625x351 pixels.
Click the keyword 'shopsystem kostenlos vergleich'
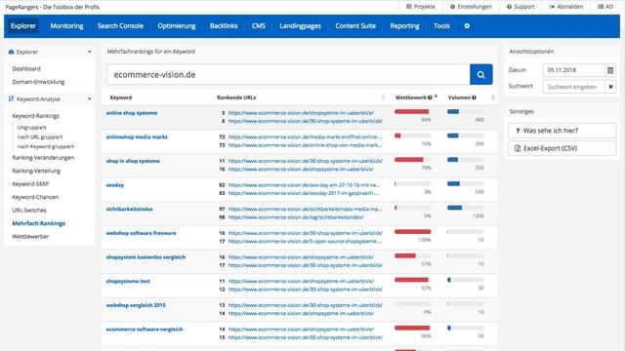point(146,257)
